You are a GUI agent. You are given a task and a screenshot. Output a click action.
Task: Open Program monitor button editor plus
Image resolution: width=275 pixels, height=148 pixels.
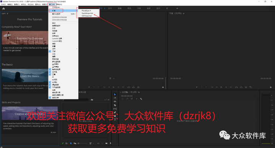click(x=271, y=87)
